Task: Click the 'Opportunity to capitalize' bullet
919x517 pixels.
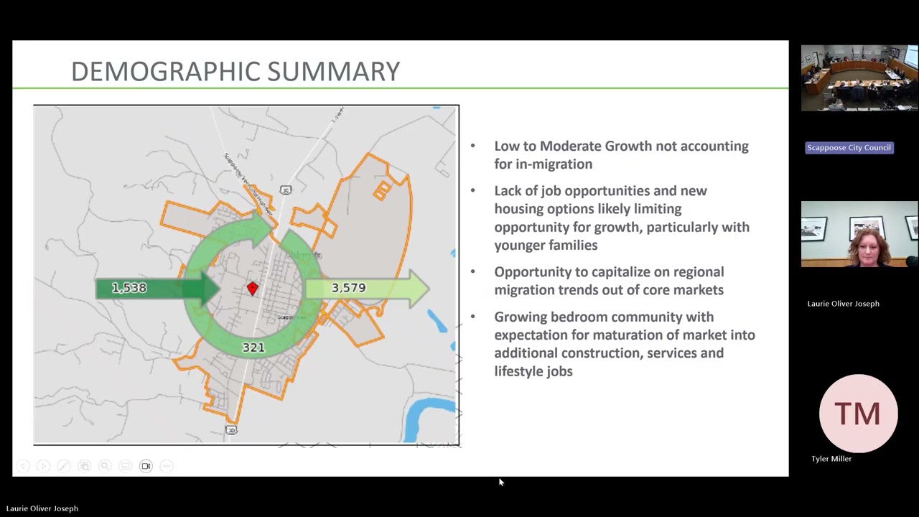Action: [609, 281]
